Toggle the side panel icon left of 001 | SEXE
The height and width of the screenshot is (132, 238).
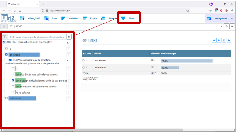pos(4,26)
